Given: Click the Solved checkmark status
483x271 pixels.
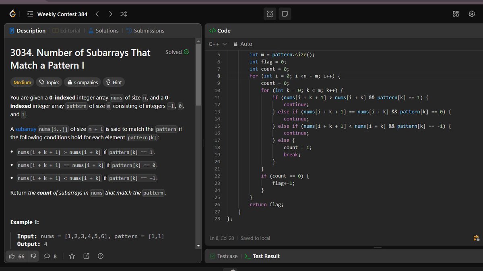Looking at the screenshot, I should click(177, 52).
